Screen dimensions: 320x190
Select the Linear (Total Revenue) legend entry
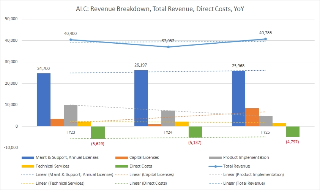click(x=244, y=183)
